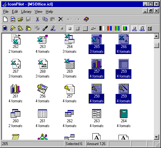Viewport: 161px width, 148px height.
Task: Cut selection with the scissors icon
Action: point(37,19)
